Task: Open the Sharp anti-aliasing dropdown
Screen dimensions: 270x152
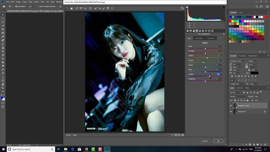Action: pyautogui.click(x=254, y=84)
